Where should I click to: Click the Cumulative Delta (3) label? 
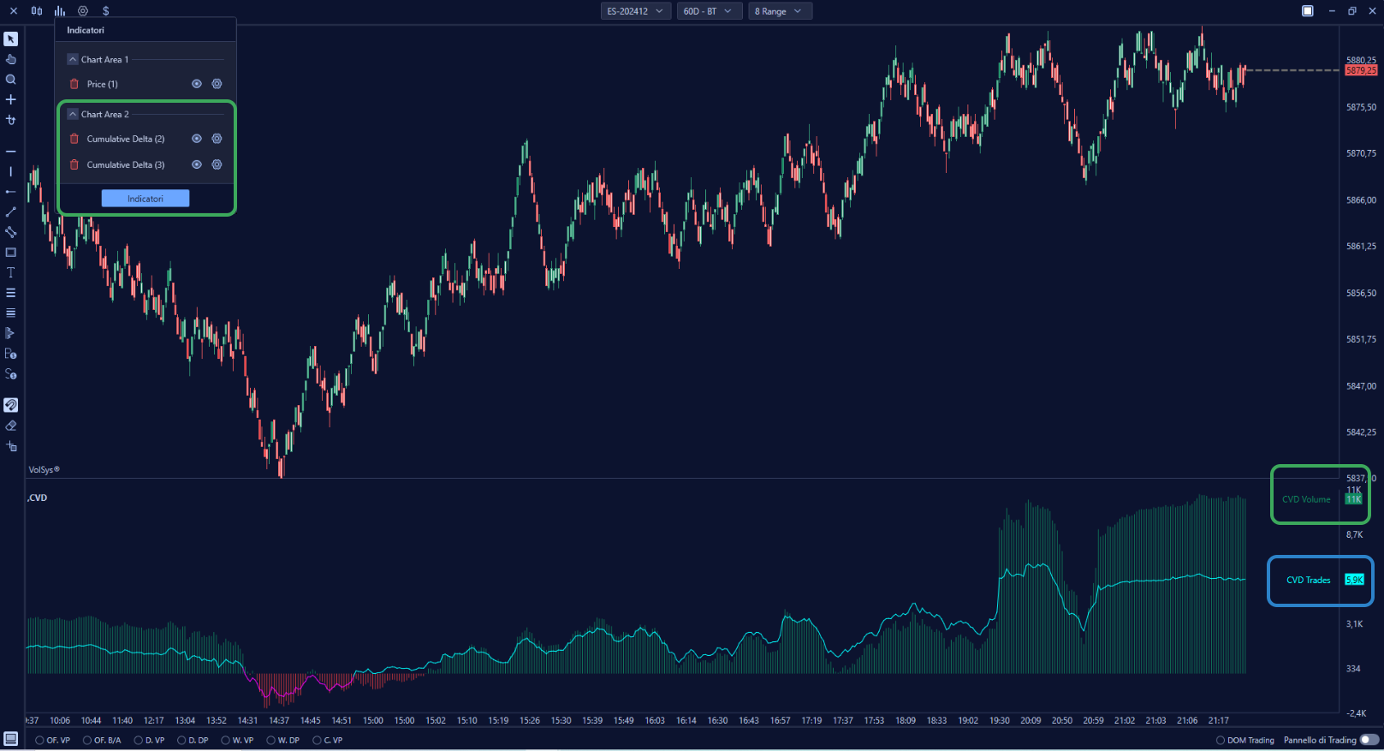[126, 164]
